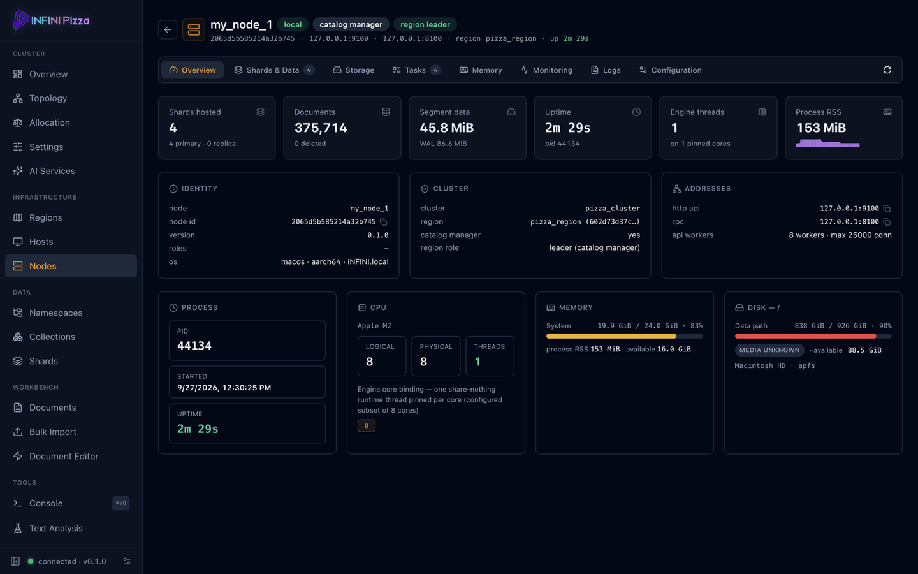
Task: Open connection settings sliders icon
Action: click(127, 561)
